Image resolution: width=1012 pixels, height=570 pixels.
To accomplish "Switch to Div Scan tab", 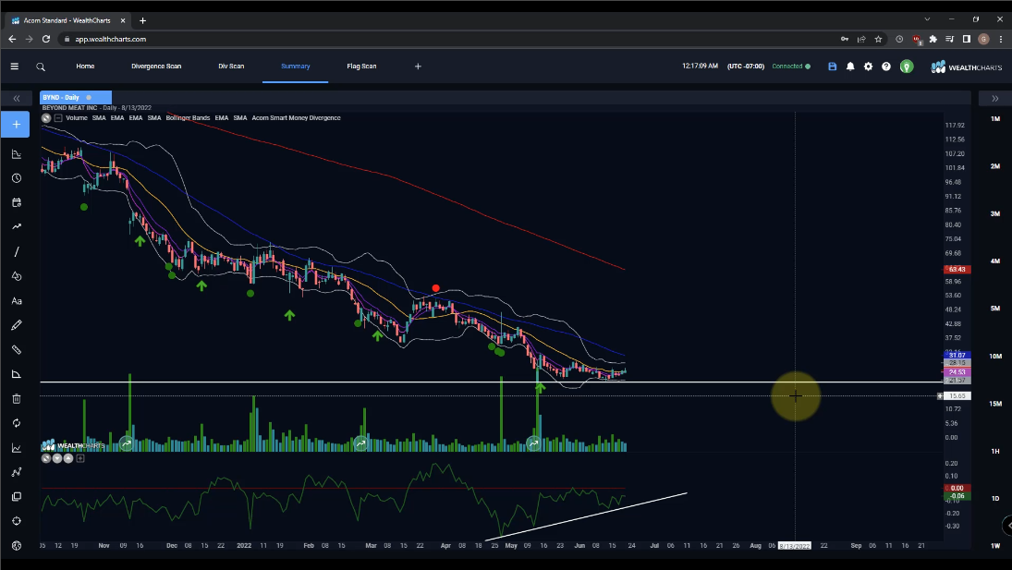I will tap(231, 67).
